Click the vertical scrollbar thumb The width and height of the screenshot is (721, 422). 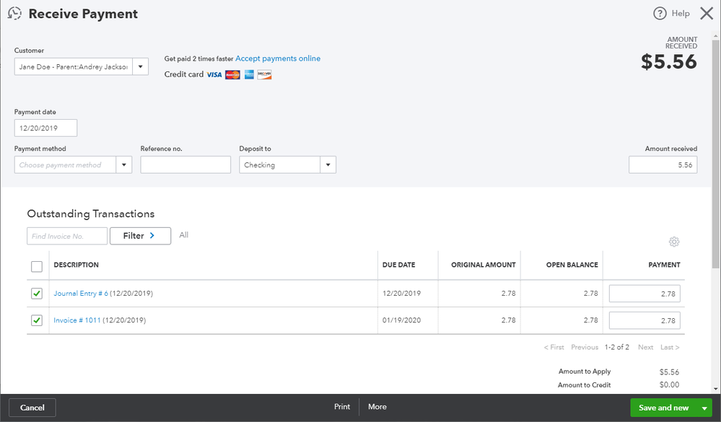pyautogui.click(x=715, y=154)
